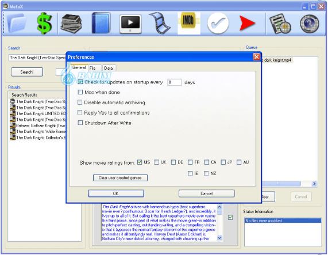
Task: Select No files were modified status entry
Action: click(283, 220)
